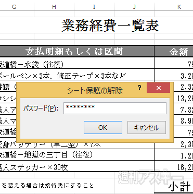Close the シート保護の解除 dialog
Image resolution: width=193 pixels, height=194 pixels.
158,88
